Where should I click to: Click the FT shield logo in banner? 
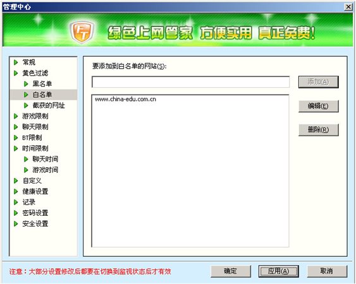[x=82, y=32]
